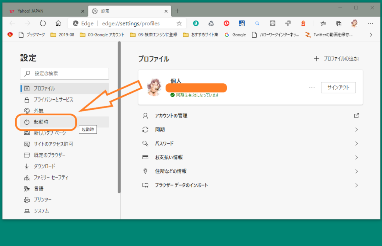Open the LINE extension icon
Screen dimensions: 382x246
pyautogui.click(x=272, y=23)
